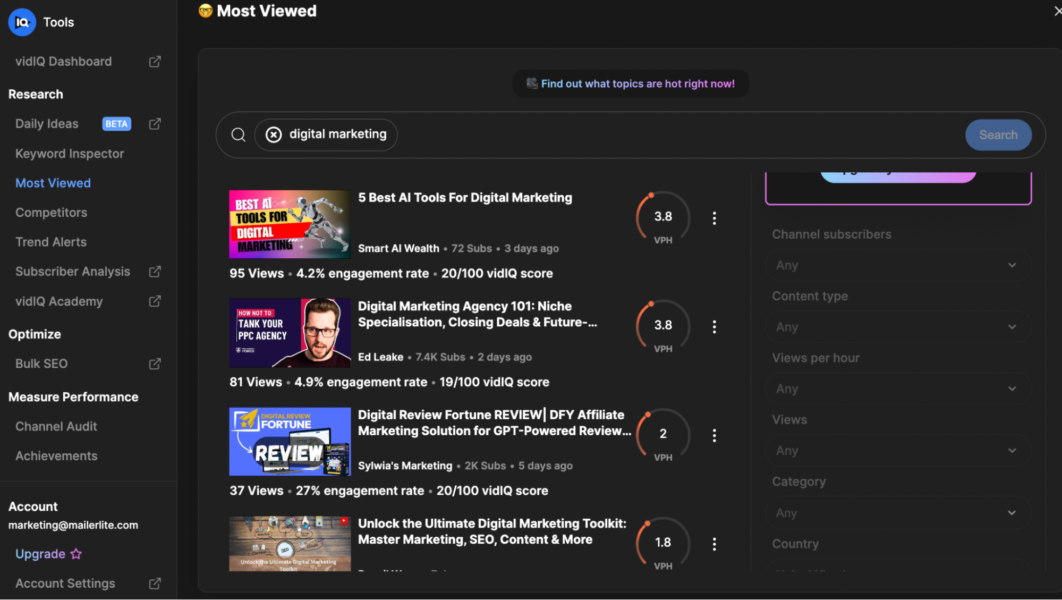1062x600 pixels.
Task: Click '27% engagement rate' text
Action: 360,491
